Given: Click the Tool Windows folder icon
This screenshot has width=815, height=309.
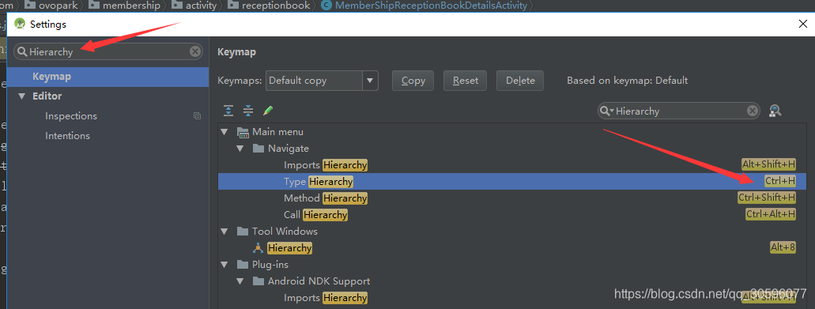Looking at the screenshot, I should pos(243,231).
